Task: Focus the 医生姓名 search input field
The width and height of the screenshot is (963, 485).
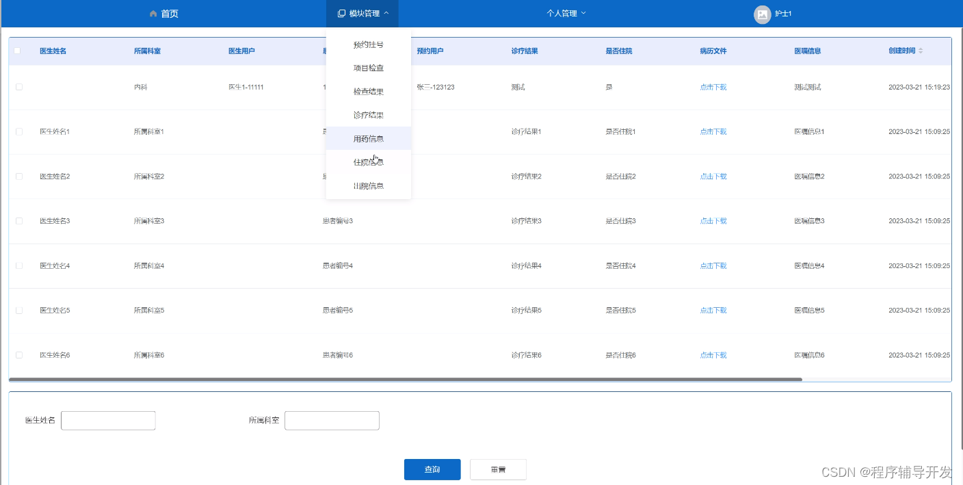Action: pyautogui.click(x=108, y=421)
